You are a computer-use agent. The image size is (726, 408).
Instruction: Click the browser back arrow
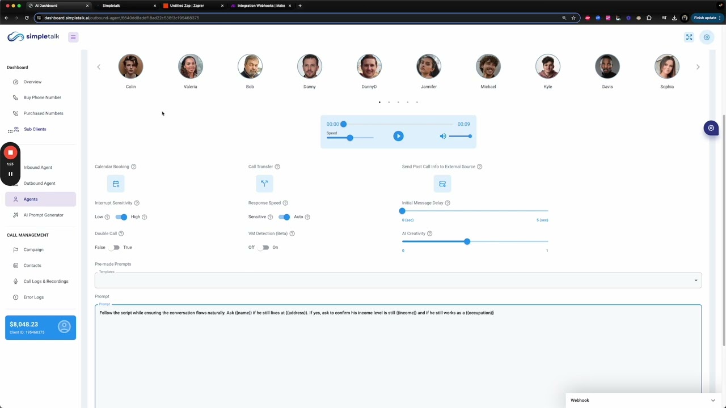click(x=6, y=18)
